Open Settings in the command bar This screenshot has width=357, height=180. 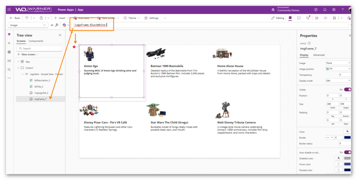(151, 18)
